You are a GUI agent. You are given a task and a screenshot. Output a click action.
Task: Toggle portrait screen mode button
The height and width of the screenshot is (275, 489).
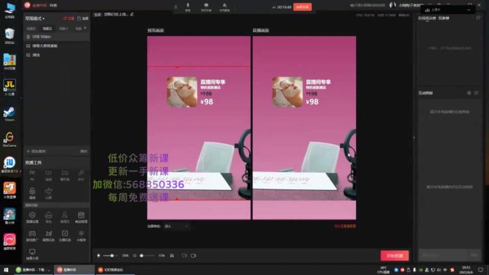click(83, 18)
